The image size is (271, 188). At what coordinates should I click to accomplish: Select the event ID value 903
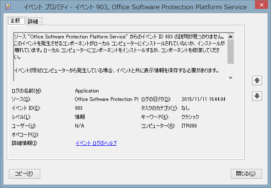tap(79, 108)
